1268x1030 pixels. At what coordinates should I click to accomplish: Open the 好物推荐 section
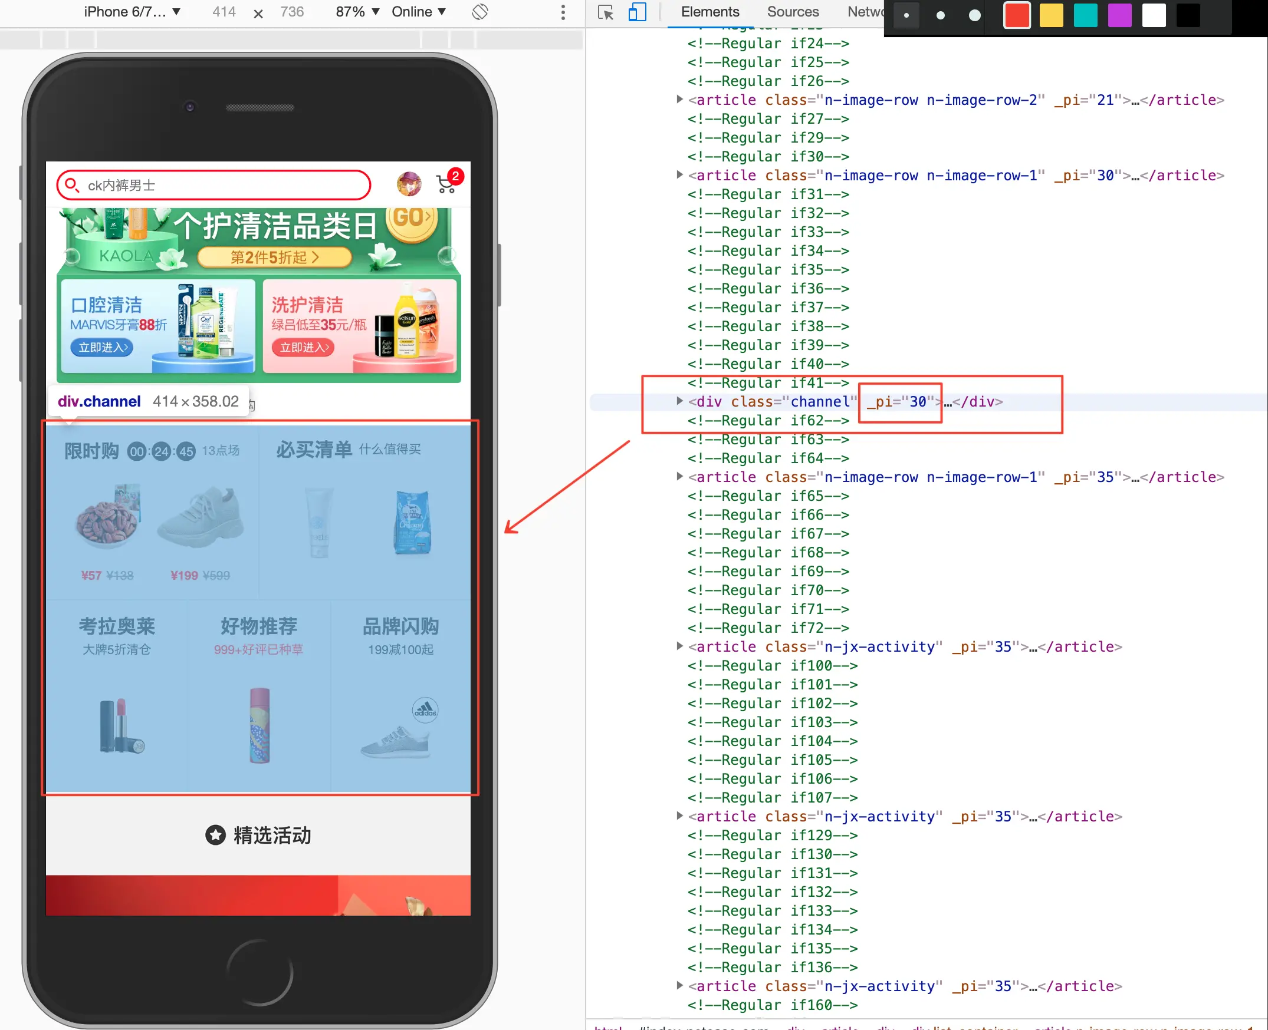tap(259, 626)
